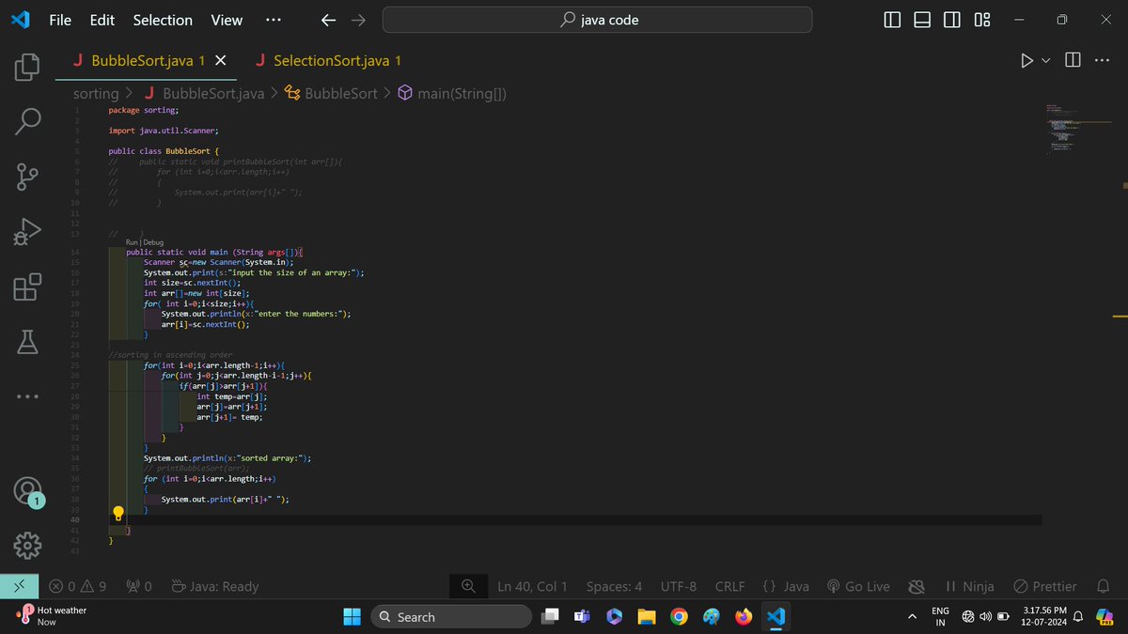Open Chrome from the taskbar

click(x=679, y=616)
